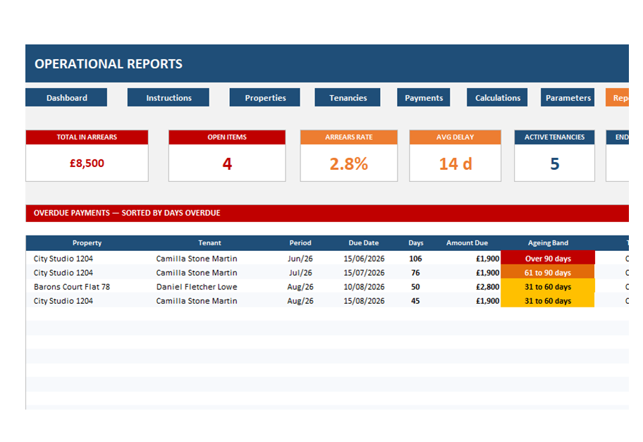Click the due date 15/06/2026
Image resolution: width=643 pixels, height=442 pixels.
point(364,259)
